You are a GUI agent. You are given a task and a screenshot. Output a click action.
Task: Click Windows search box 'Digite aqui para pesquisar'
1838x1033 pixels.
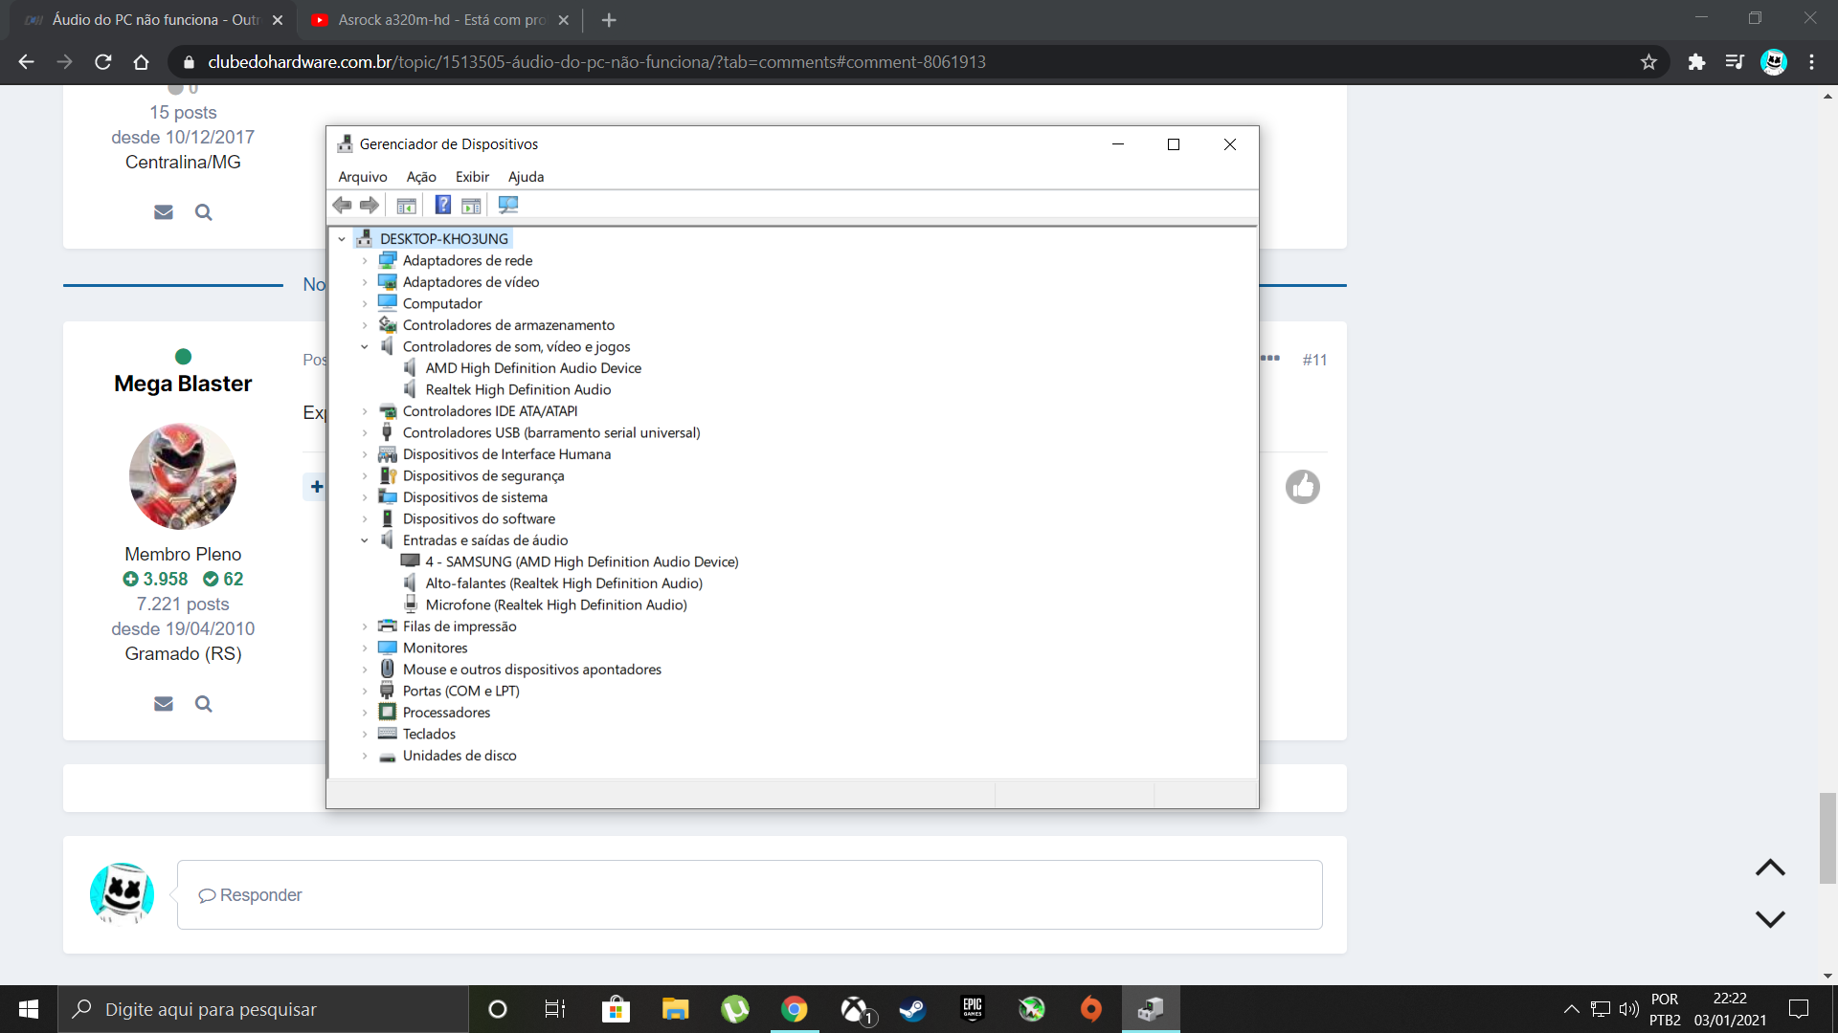point(263,1009)
